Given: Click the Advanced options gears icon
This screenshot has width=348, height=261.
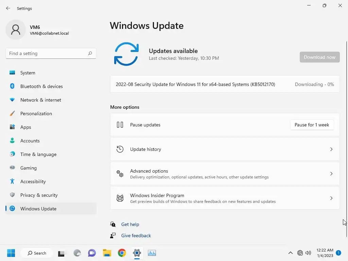Looking at the screenshot, I should tap(120, 174).
